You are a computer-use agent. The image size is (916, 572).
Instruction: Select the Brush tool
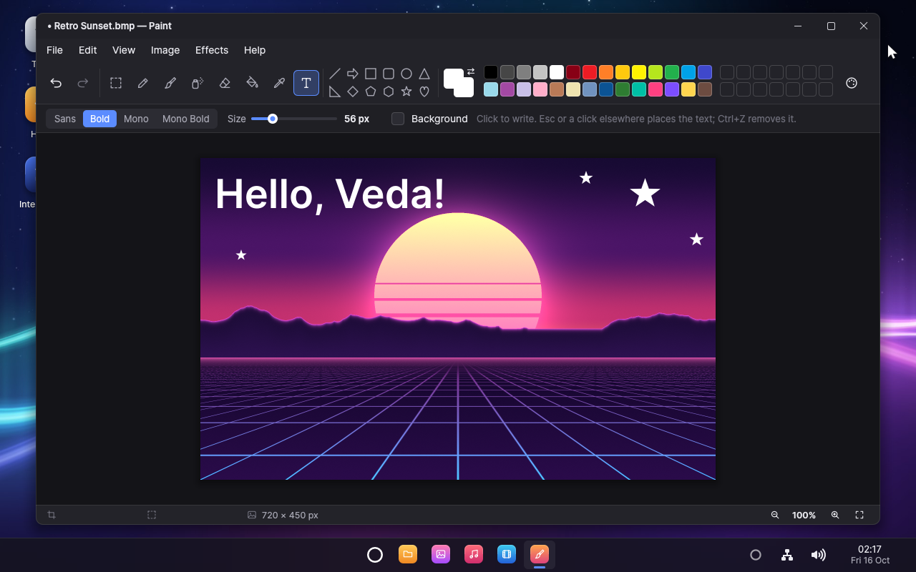coord(170,83)
